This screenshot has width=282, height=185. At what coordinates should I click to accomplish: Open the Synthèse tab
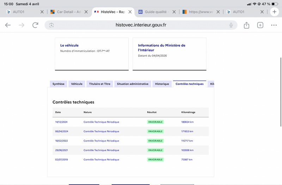click(x=59, y=84)
